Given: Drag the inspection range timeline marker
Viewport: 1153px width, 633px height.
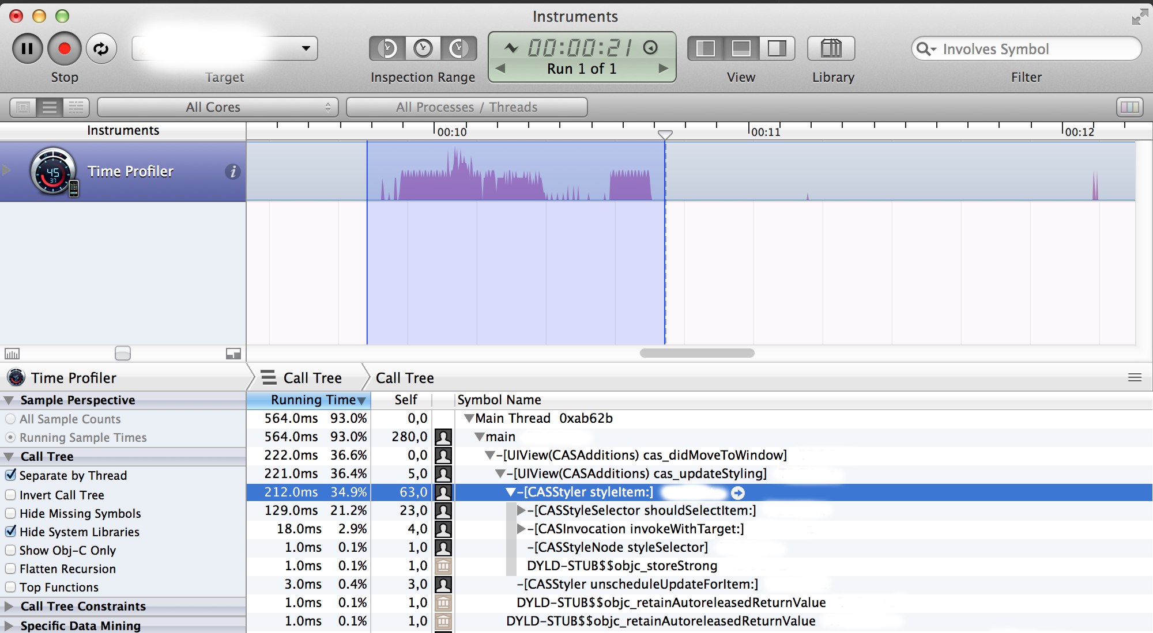Looking at the screenshot, I should [665, 134].
